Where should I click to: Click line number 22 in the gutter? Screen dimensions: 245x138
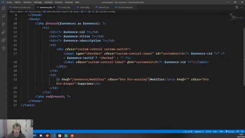15,79
